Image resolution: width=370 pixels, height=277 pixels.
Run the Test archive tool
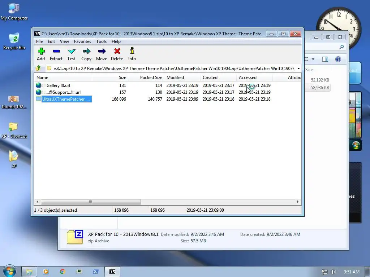(x=71, y=54)
